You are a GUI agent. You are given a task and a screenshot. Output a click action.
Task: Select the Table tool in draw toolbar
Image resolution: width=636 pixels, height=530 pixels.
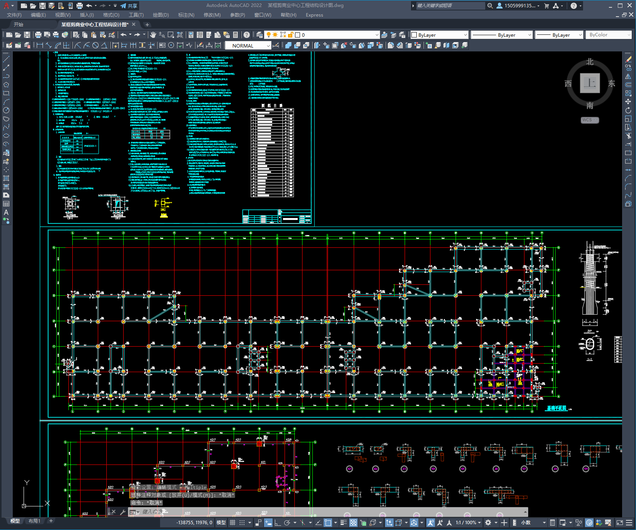[x=6, y=204]
